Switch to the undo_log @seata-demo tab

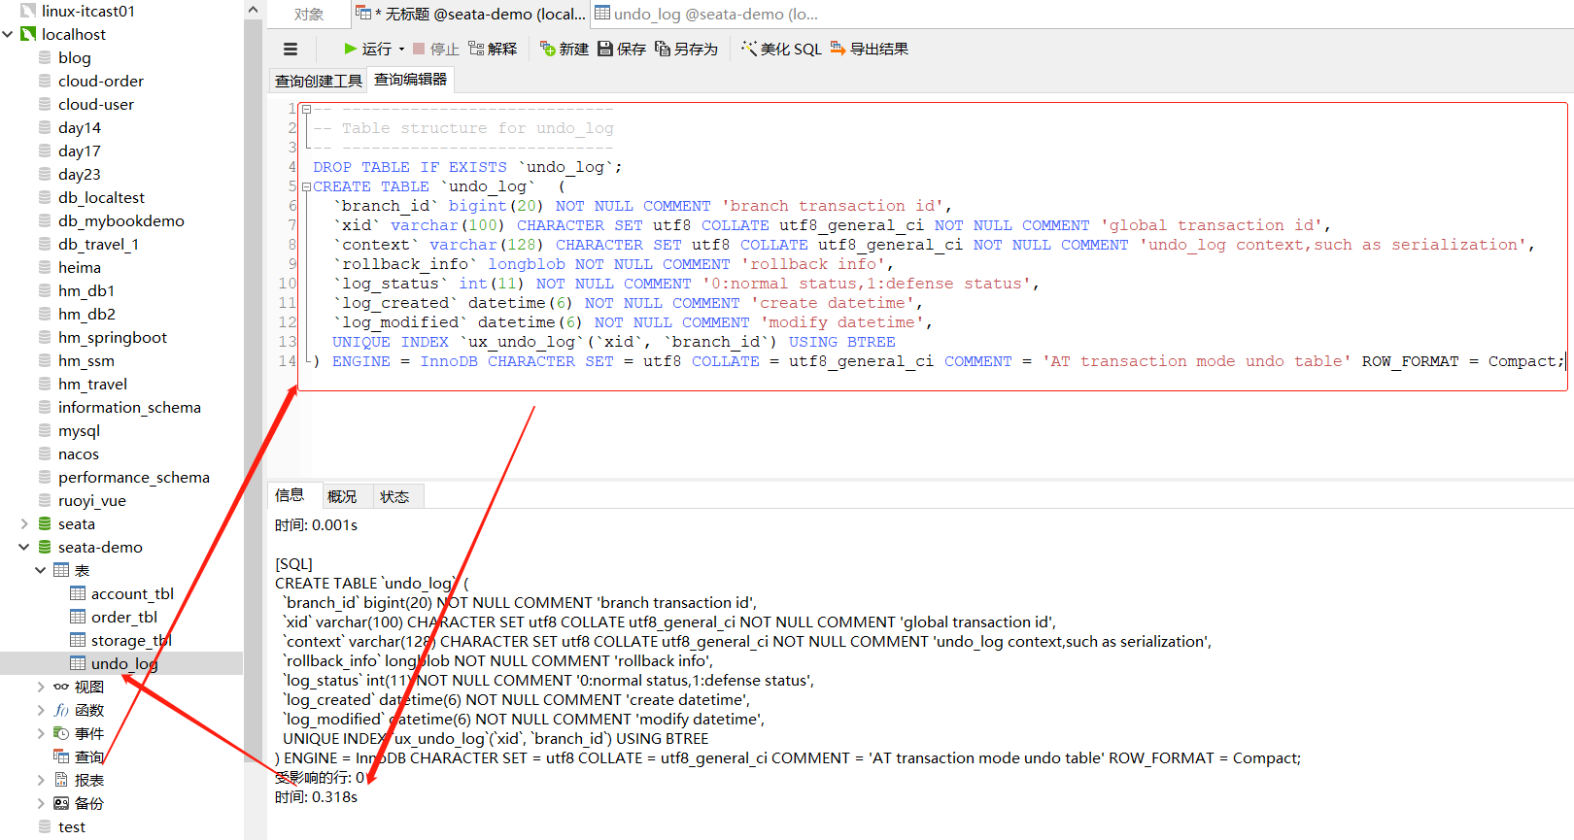point(706,14)
